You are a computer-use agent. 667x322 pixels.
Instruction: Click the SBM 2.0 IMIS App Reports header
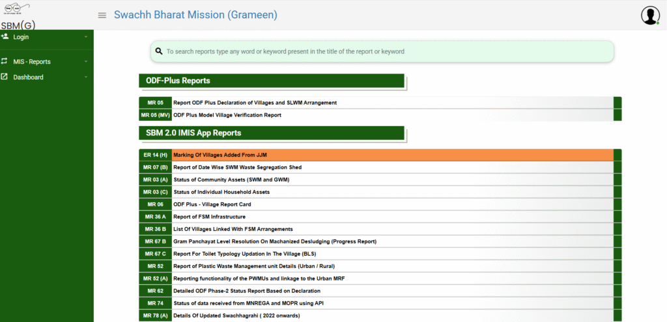pos(272,133)
